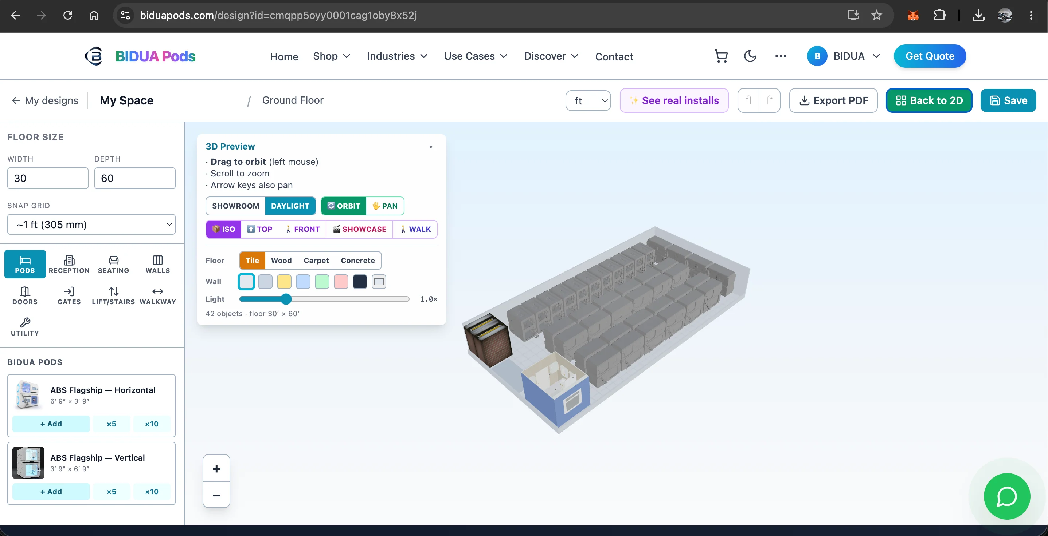Expand the Shop menu
Image resolution: width=1048 pixels, height=536 pixels.
click(332, 56)
